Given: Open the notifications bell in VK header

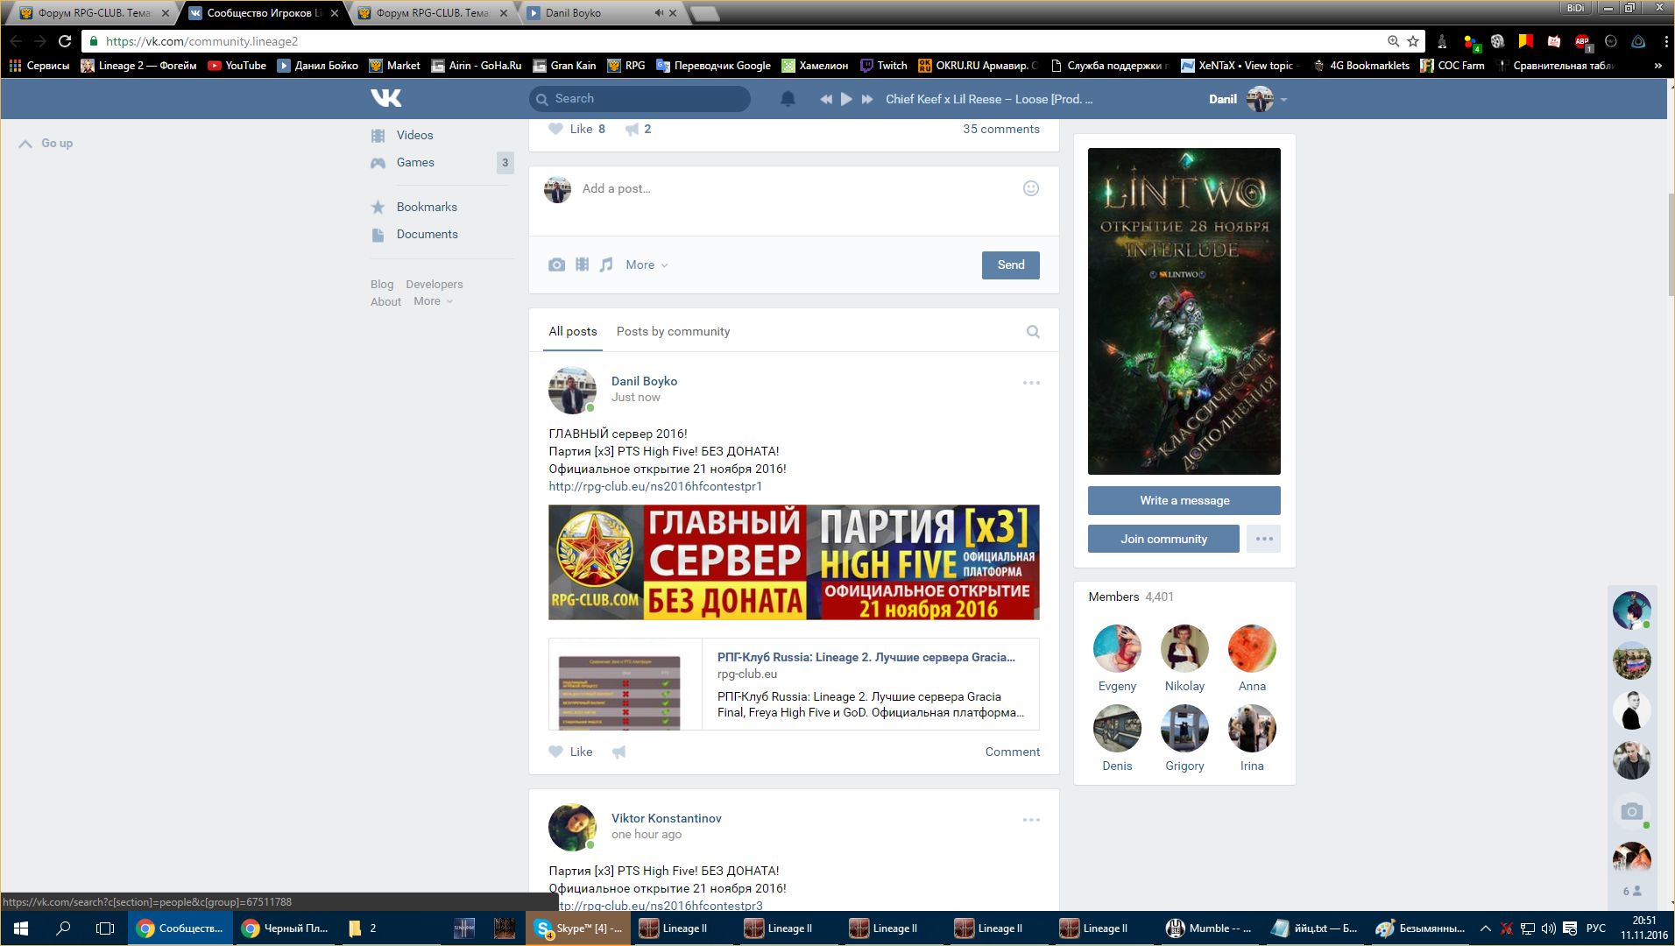Looking at the screenshot, I should point(788,99).
